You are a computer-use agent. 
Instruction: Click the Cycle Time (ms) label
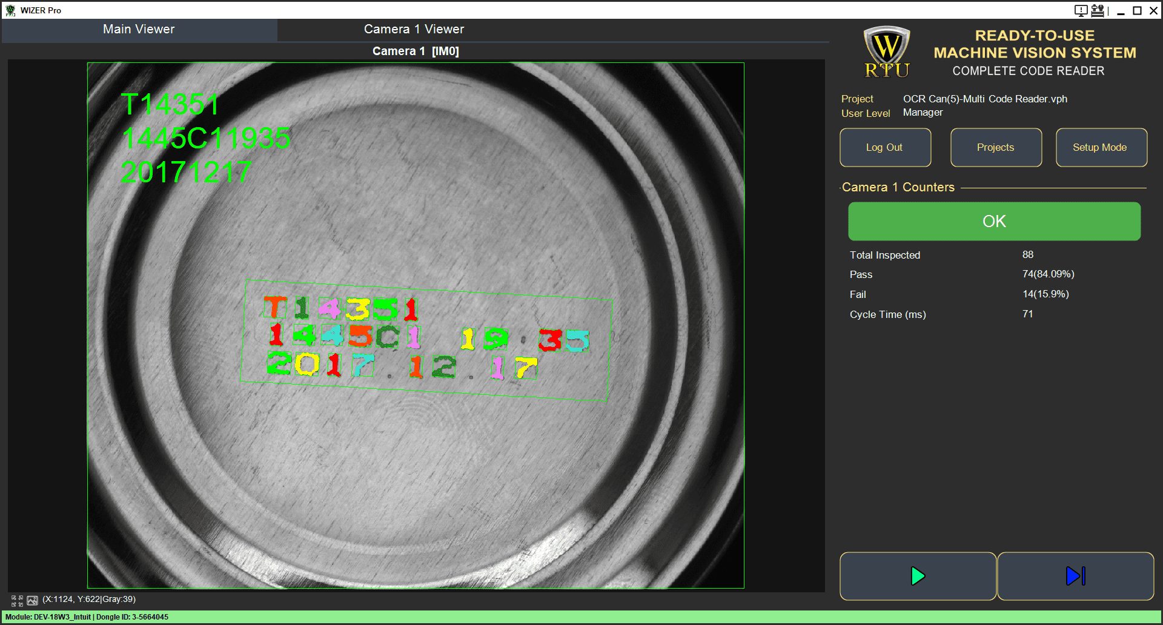click(887, 314)
